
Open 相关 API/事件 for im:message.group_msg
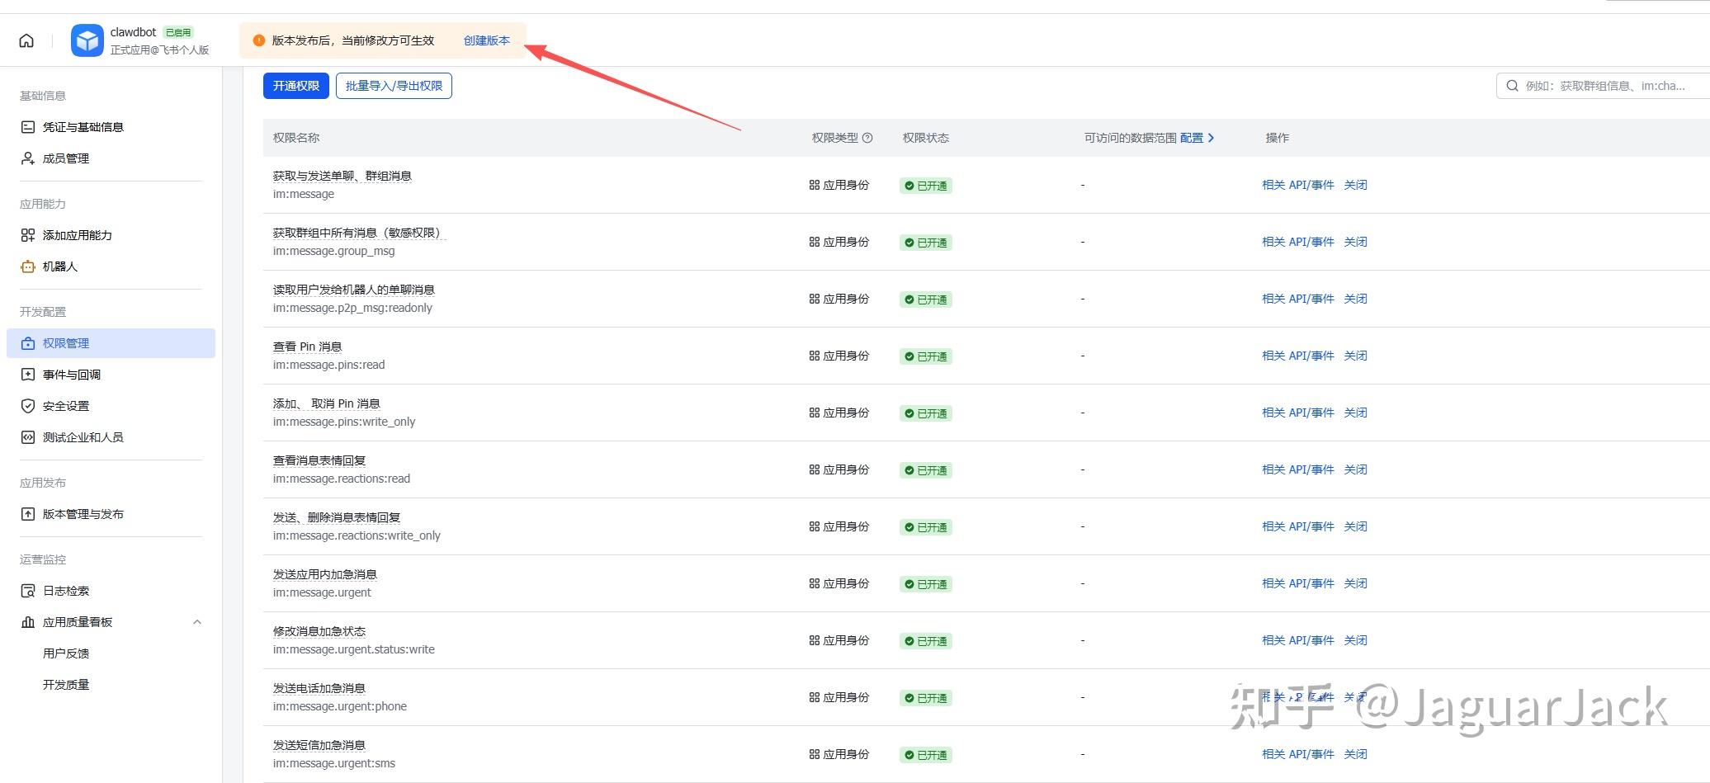click(1298, 242)
